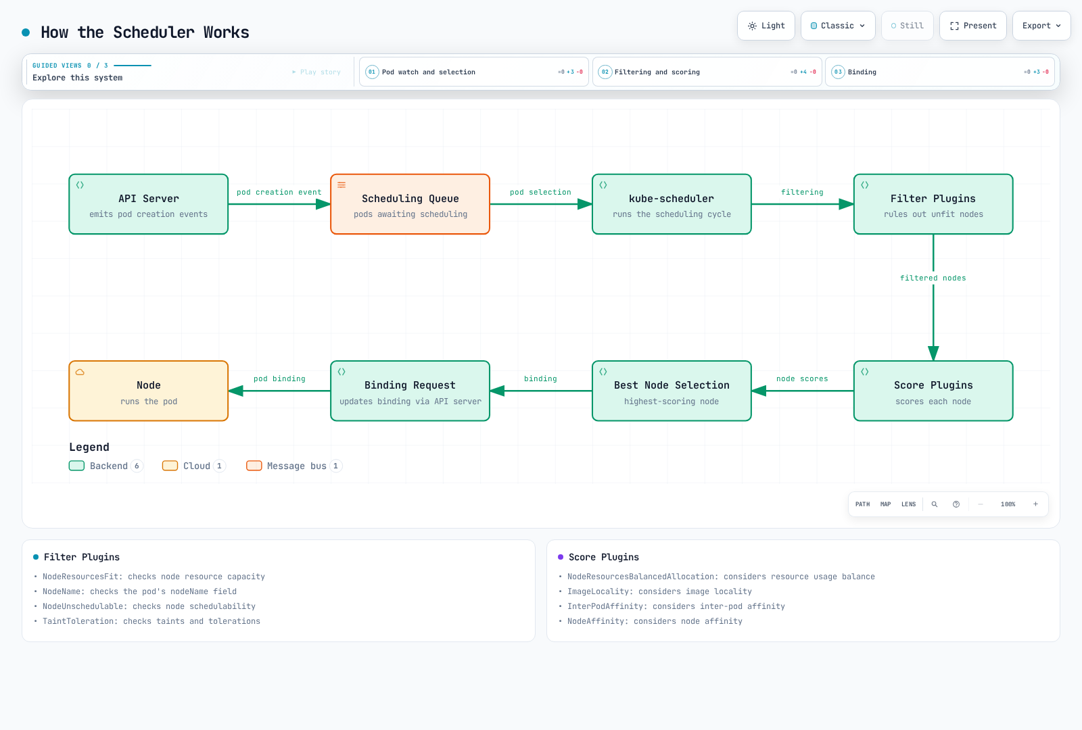1082x730 pixels.
Task: Click the code icon on Best Node Selection
Action: click(603, 372)
